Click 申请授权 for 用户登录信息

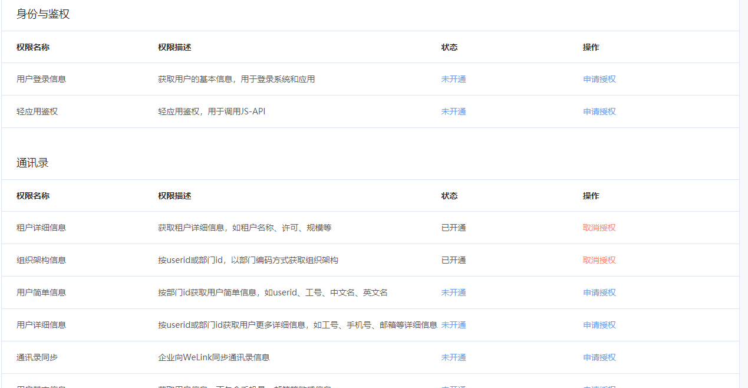[599, 79]
